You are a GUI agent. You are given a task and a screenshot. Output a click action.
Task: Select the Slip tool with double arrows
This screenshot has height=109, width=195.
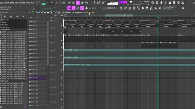click(x=48, y=12)
